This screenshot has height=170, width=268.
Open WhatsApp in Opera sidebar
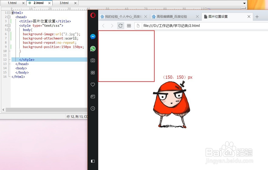(x=93, y=49)
